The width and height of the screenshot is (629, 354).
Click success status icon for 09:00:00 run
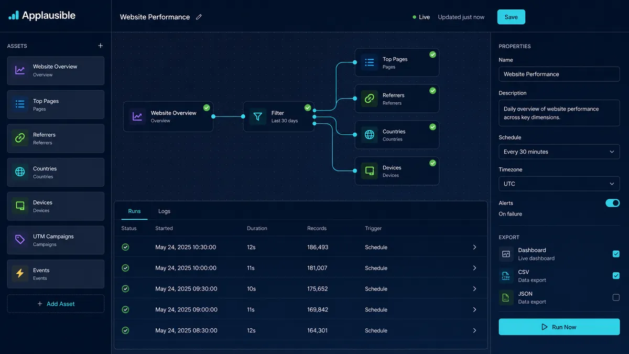click(x=125, y=309)
